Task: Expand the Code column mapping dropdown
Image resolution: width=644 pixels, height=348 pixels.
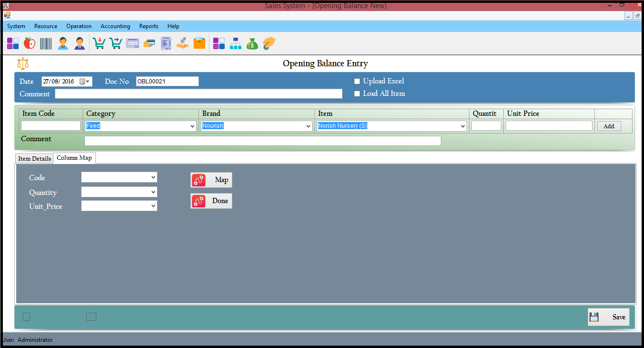Action: click(153, 177)
